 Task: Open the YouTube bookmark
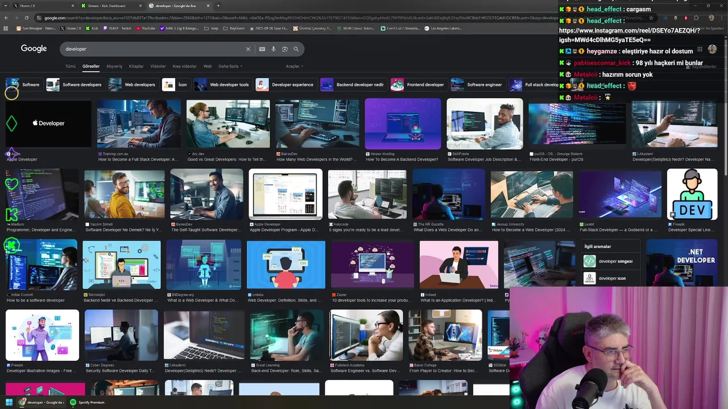[145, 28]
